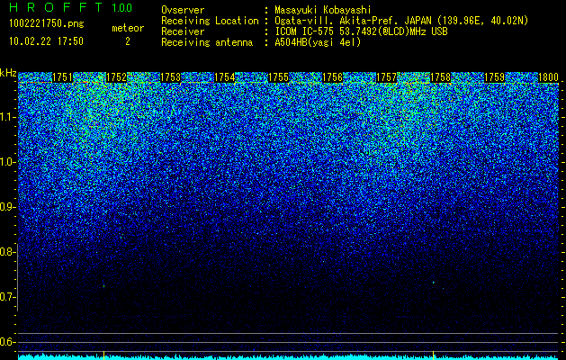Click the kHz axis unit label
This screenshot has height=360, width=566.
pos(8,73)
